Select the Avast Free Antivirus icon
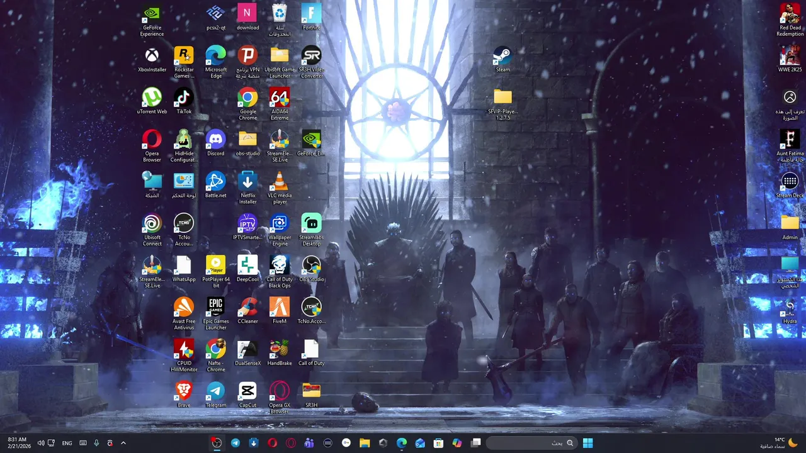 pyautogui.click(x=184, y=314)
